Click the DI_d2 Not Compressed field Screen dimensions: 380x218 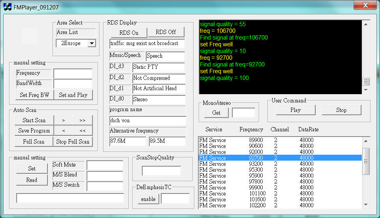click(159, 78)
